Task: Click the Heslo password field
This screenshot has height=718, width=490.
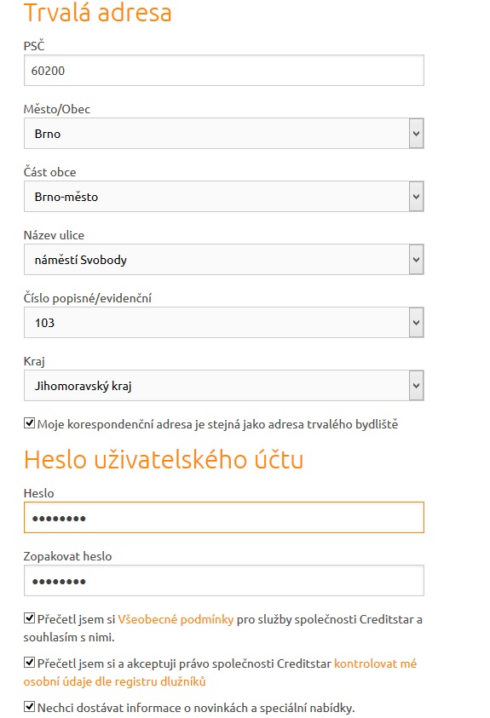Action: pos(224,518)
